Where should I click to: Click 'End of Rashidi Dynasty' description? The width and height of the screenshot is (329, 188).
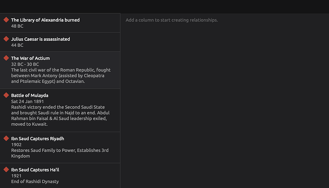pyautogui.click(x=35, y=181)
